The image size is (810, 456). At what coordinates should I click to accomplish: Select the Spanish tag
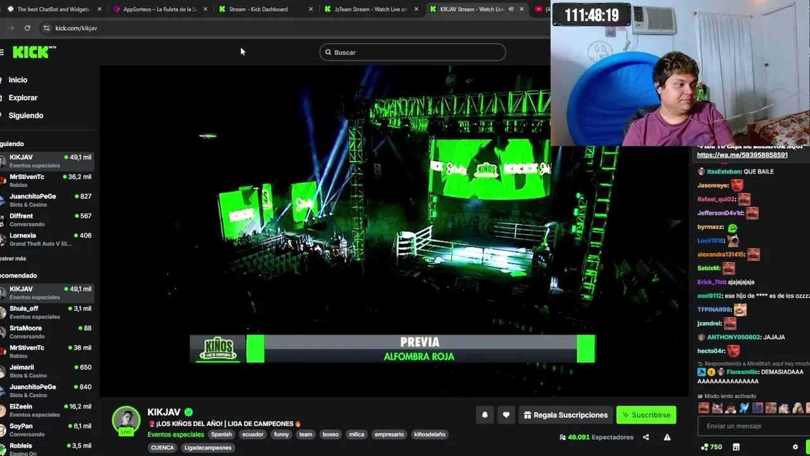coord(221,434)
